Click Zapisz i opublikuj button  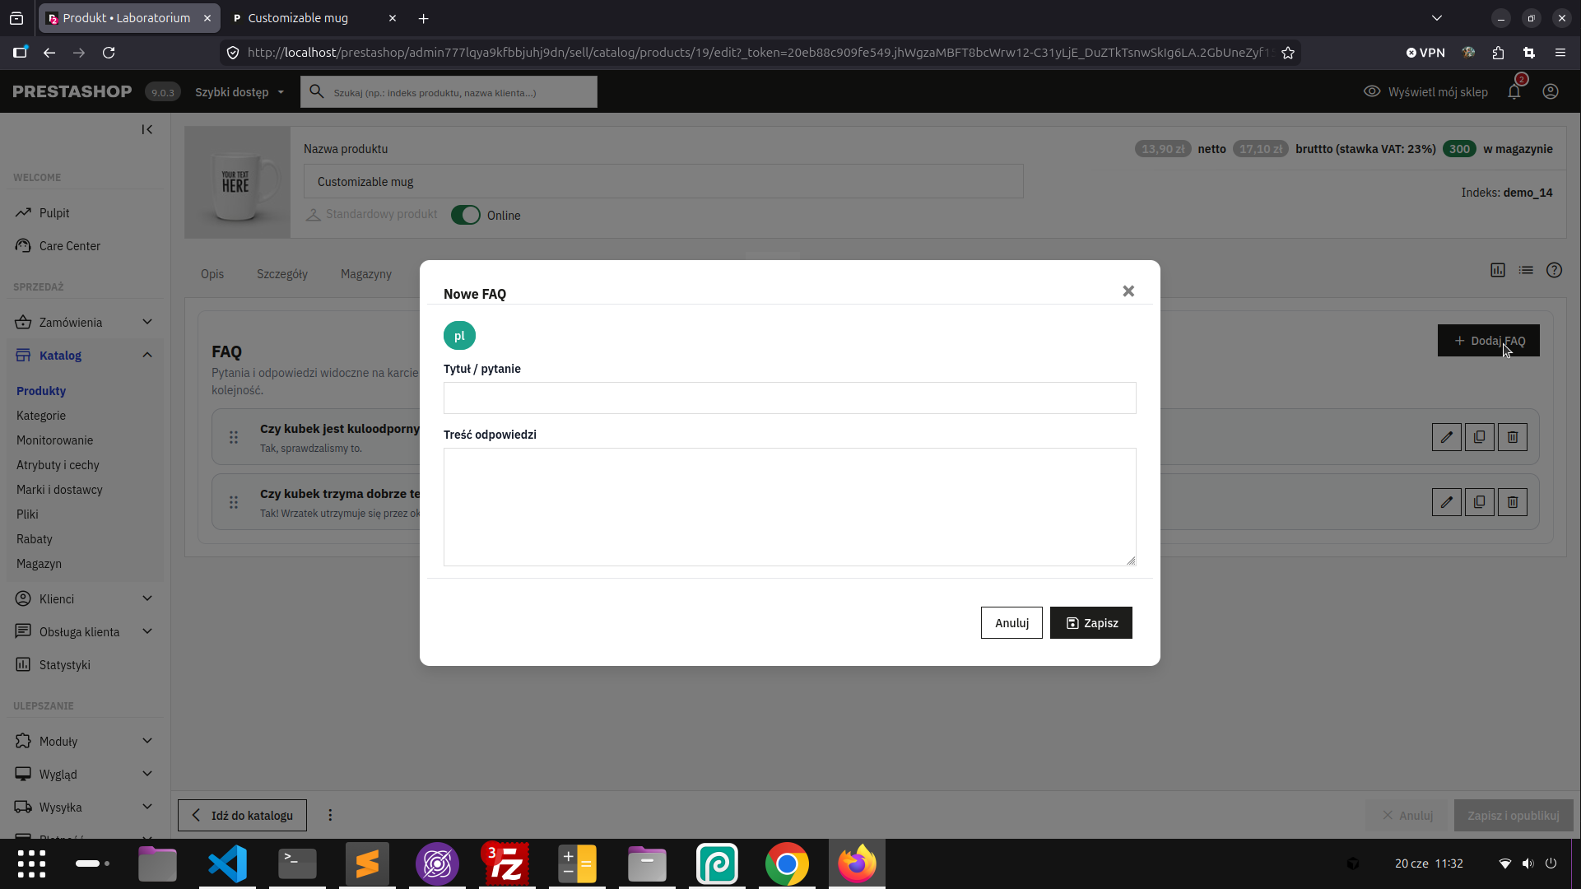1513,816
